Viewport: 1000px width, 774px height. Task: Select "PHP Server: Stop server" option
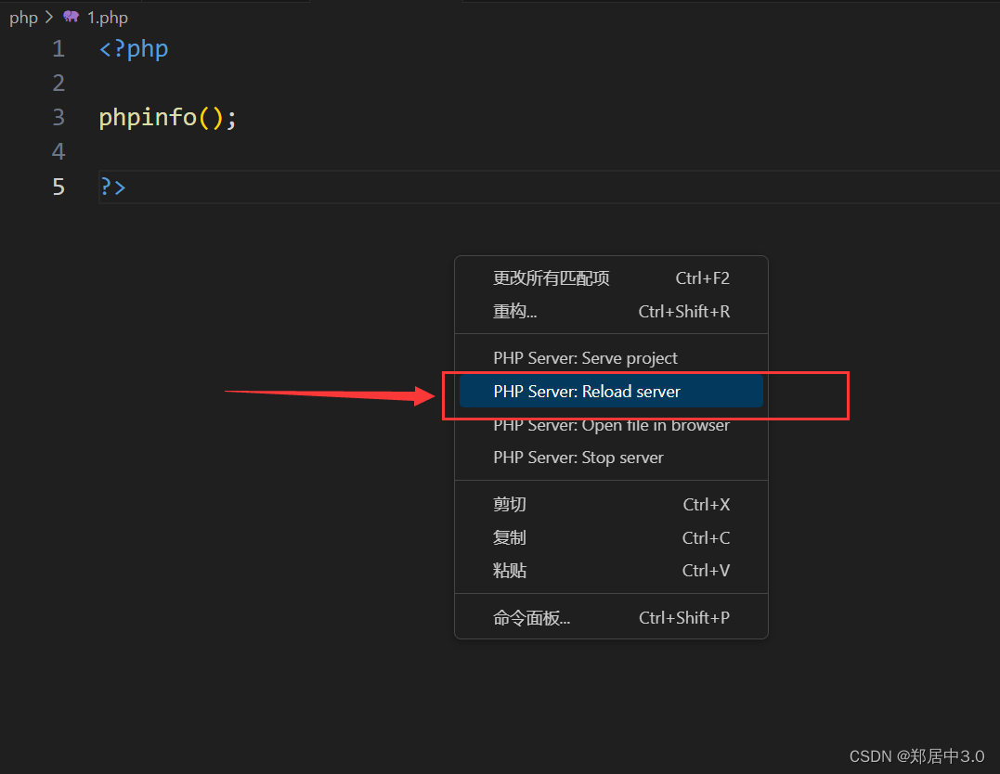point(578,458)
